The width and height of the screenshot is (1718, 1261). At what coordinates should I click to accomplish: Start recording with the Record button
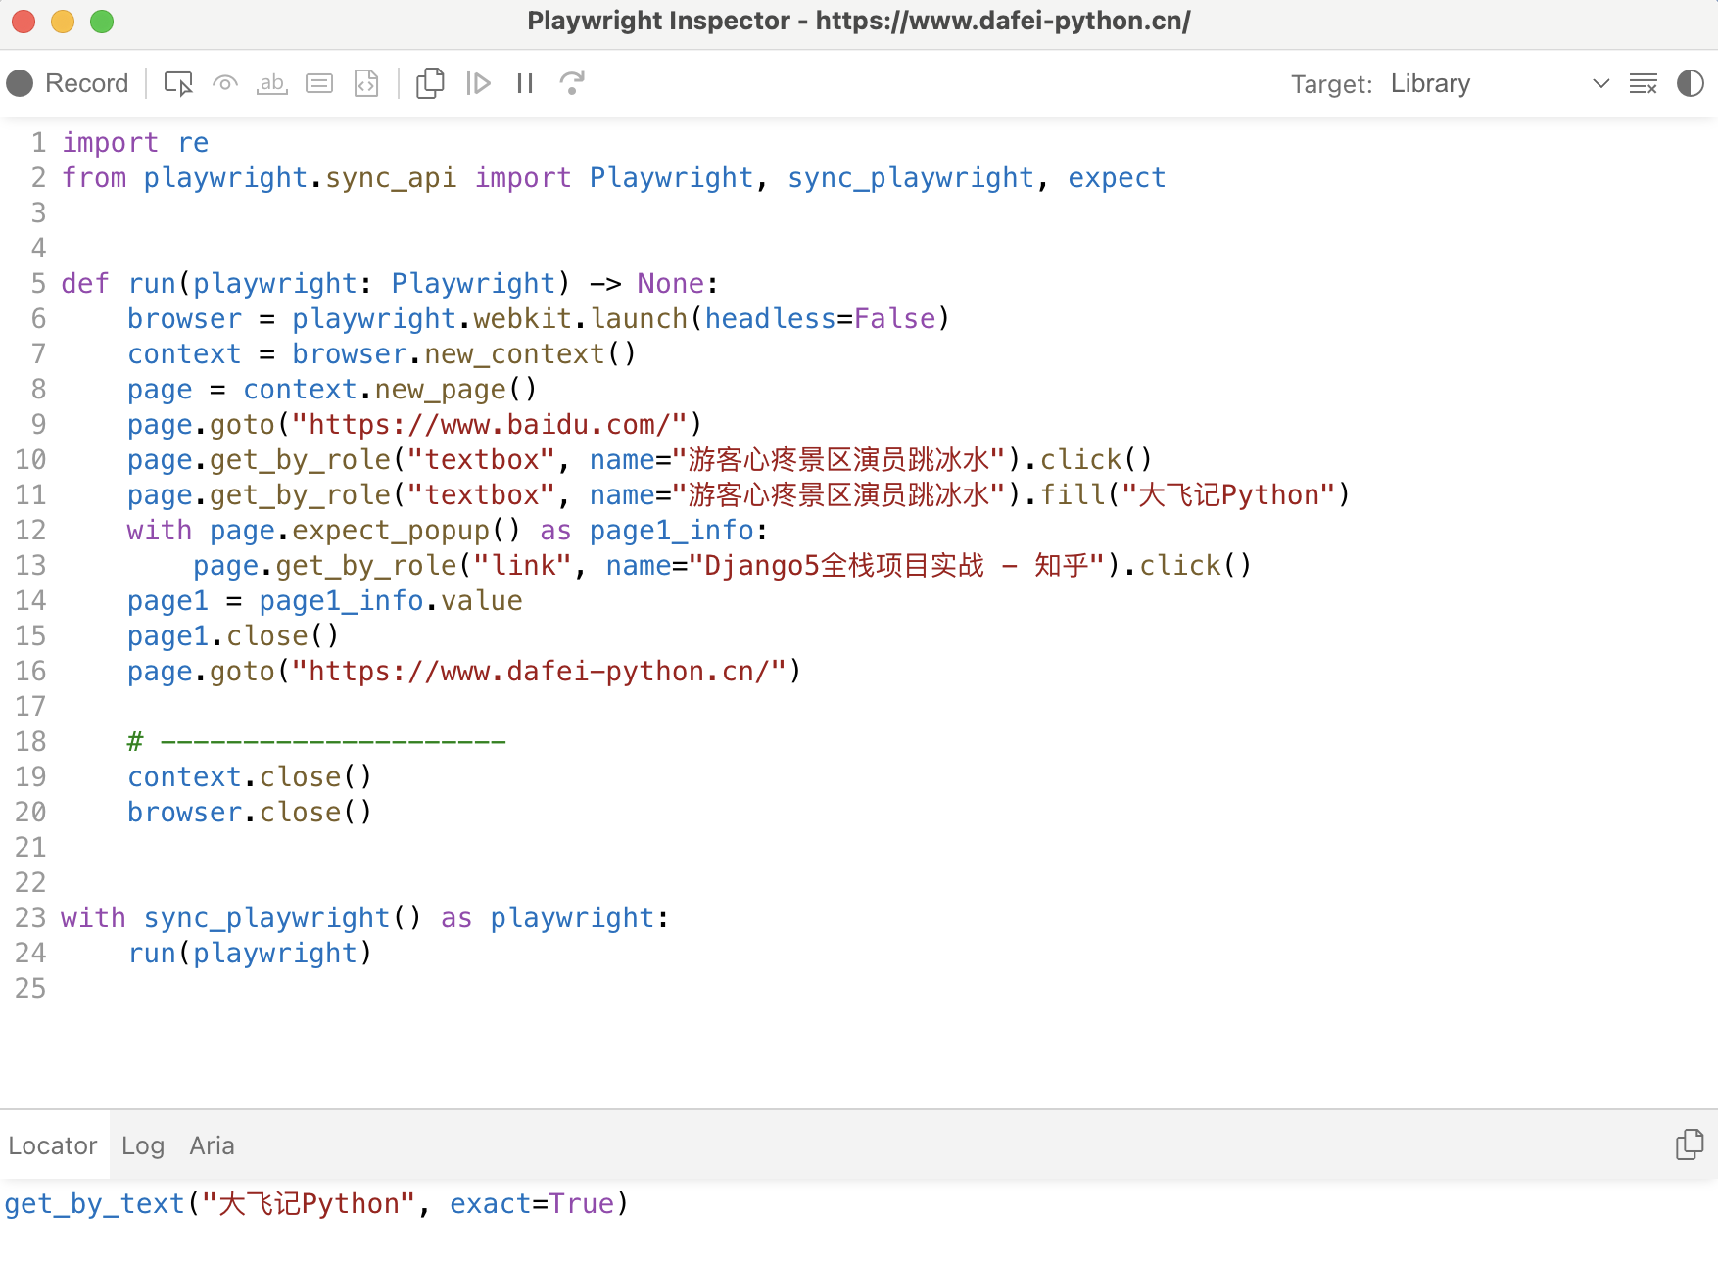68,83
